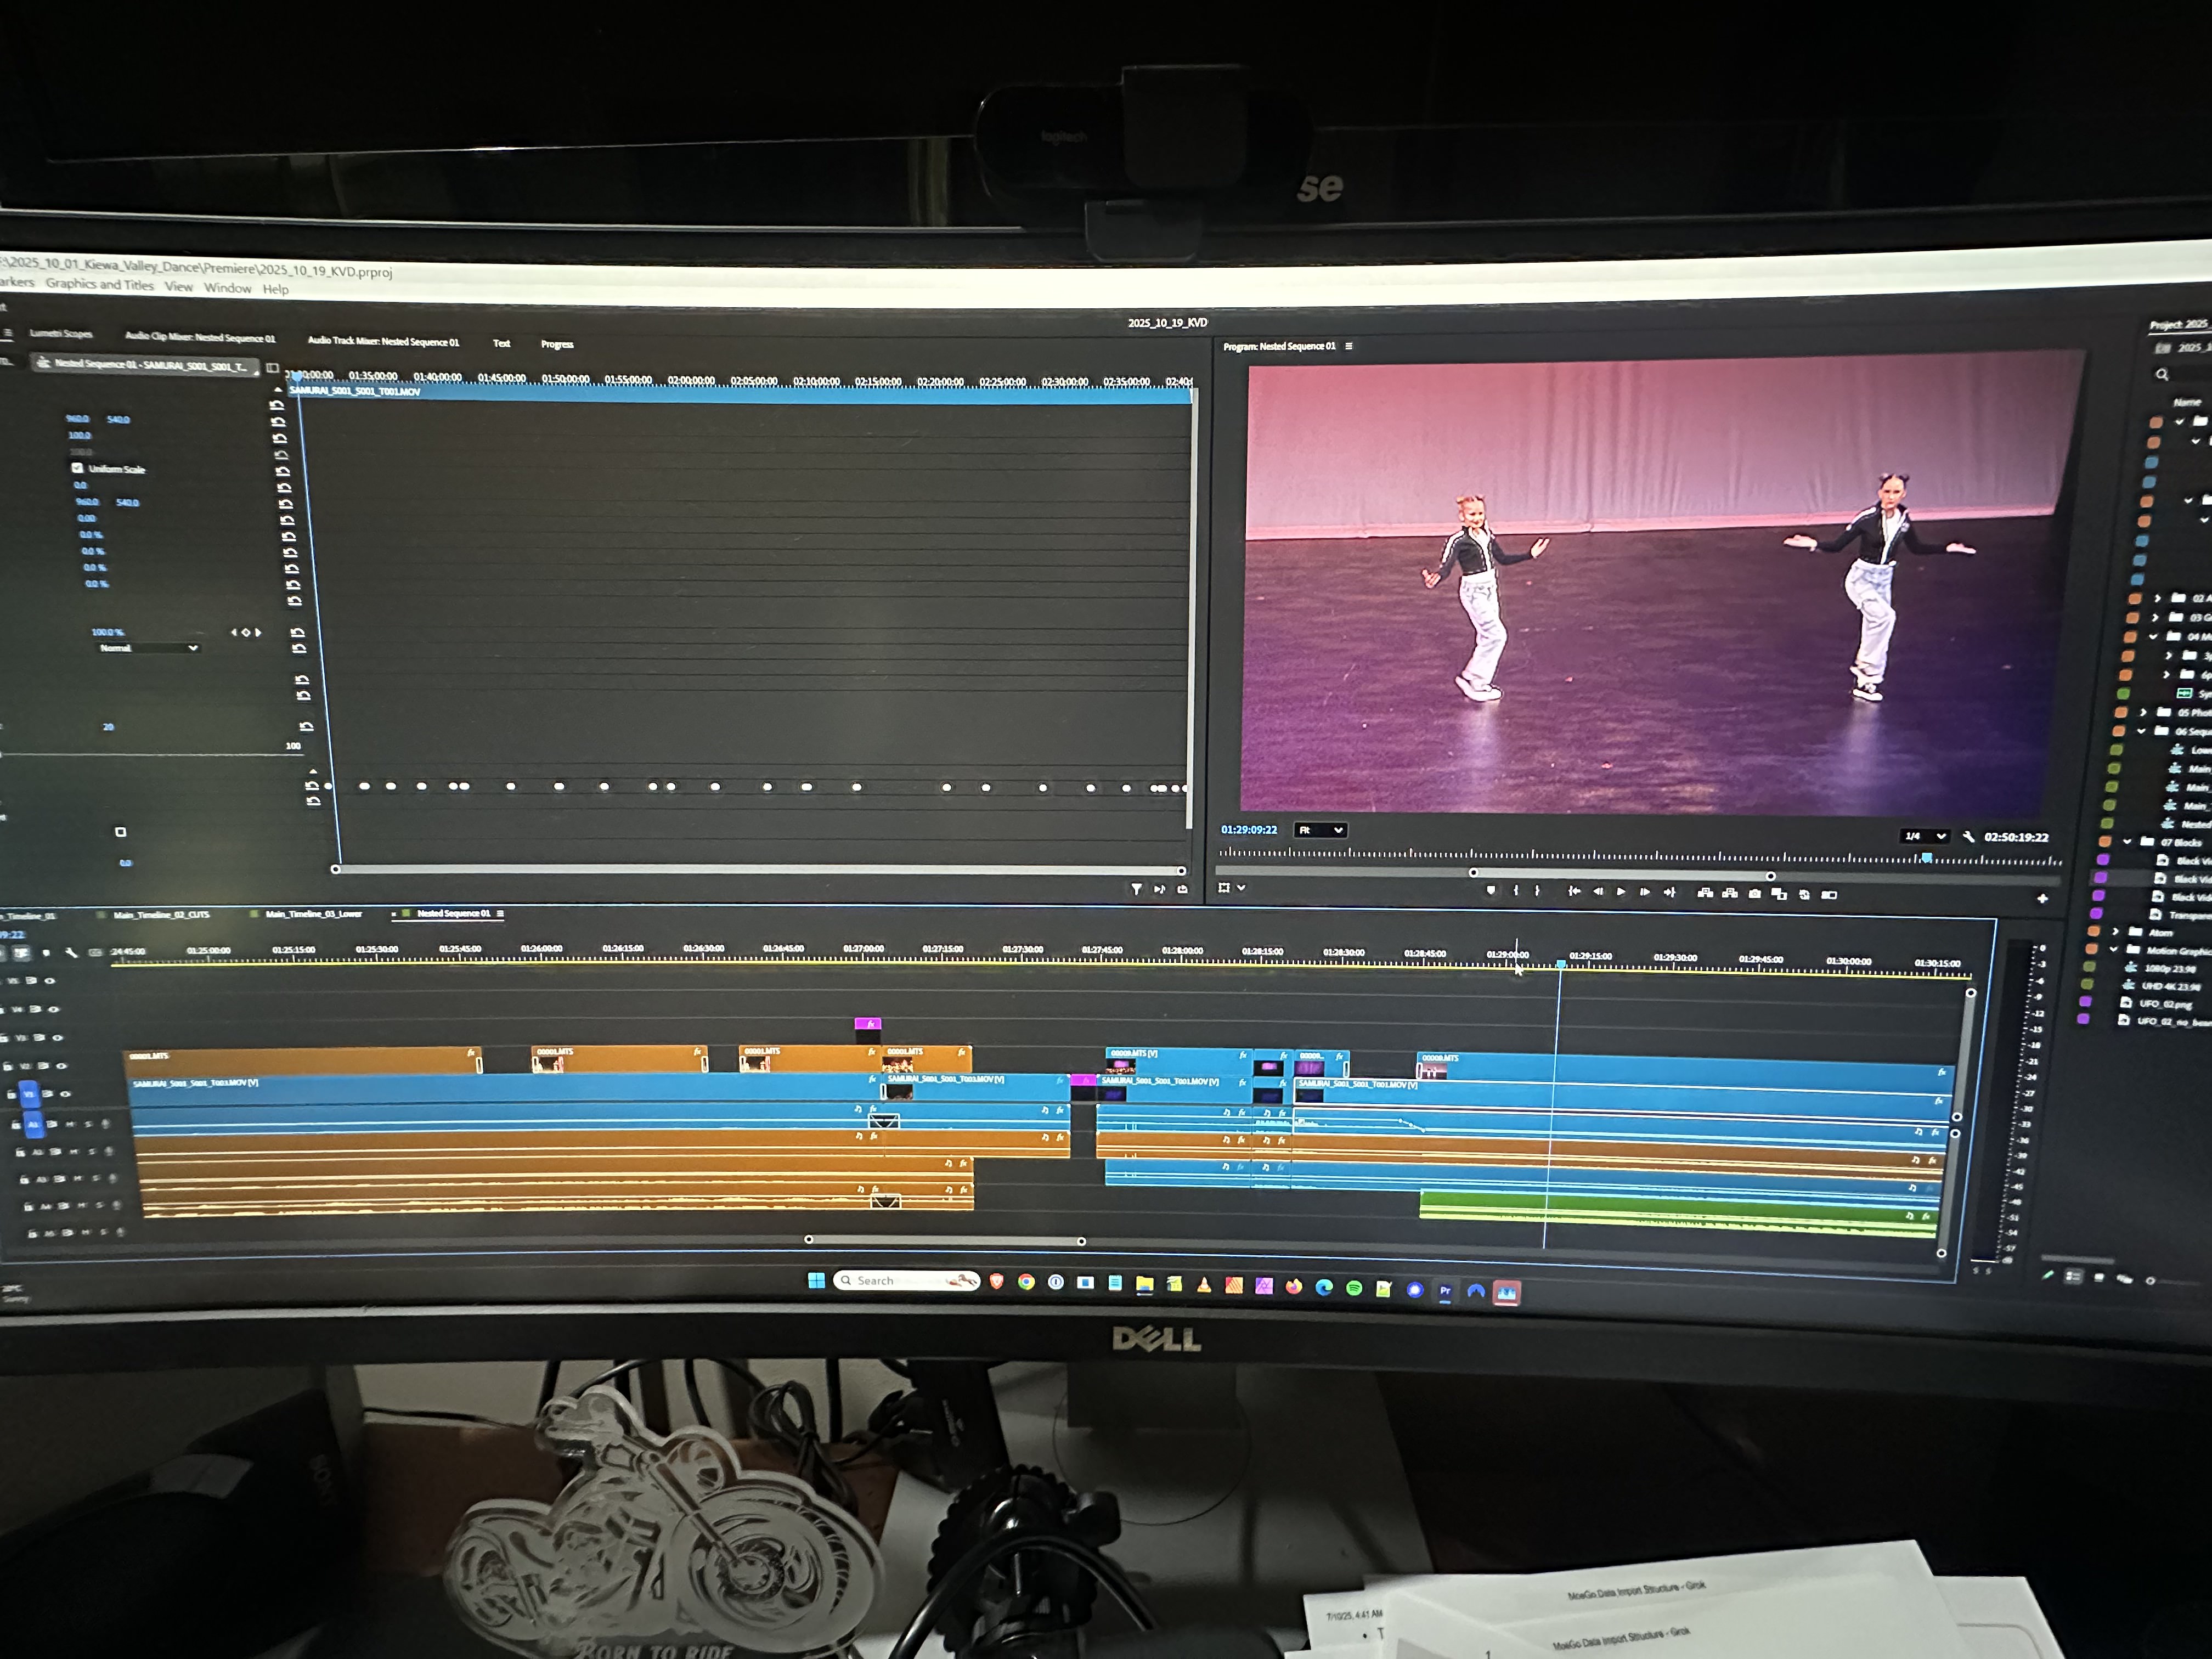
Task: Click the Go to In point button
Action: [1574, 892]
